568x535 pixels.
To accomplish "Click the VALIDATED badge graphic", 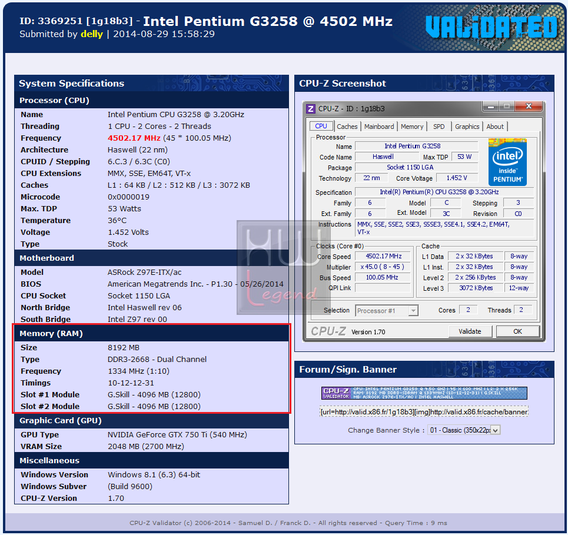I will pos(491,27).
